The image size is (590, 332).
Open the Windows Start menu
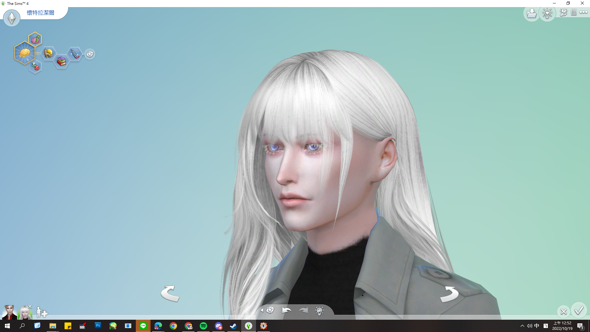7,326
